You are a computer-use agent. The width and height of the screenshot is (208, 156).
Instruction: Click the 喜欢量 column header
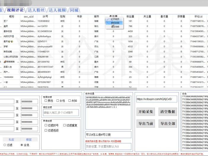[x=164, y=16]
